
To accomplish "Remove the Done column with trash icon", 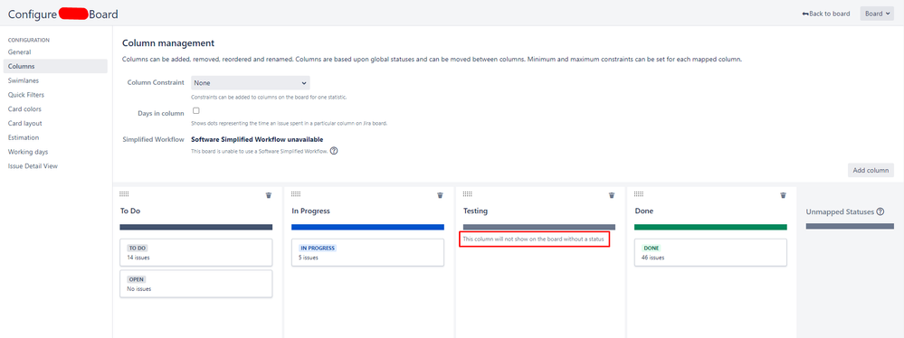I will point(783,195).
